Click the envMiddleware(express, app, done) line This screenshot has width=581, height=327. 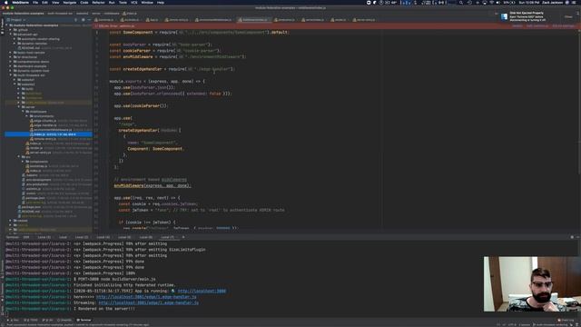point(153,185)
